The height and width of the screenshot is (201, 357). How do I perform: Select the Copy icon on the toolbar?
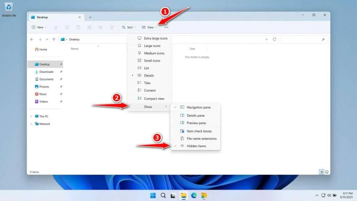[x=67, y=27]
